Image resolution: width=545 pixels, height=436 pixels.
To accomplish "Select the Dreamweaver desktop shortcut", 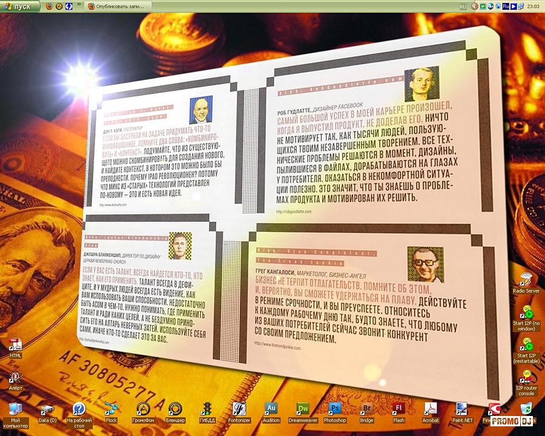I will pyautogui.click(x=303, y=413).
